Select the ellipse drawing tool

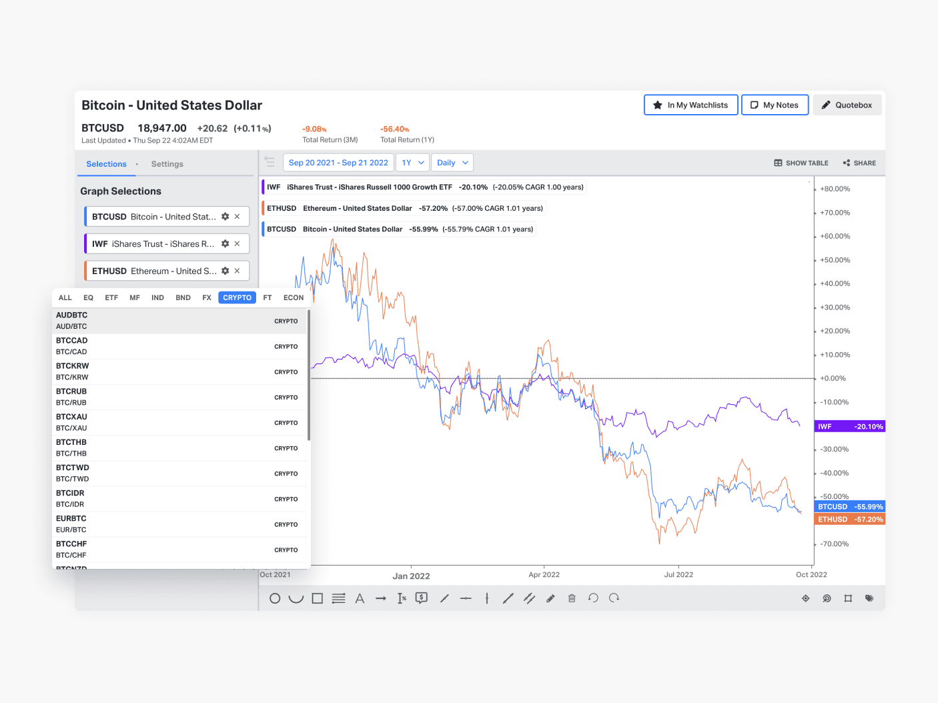275,598
